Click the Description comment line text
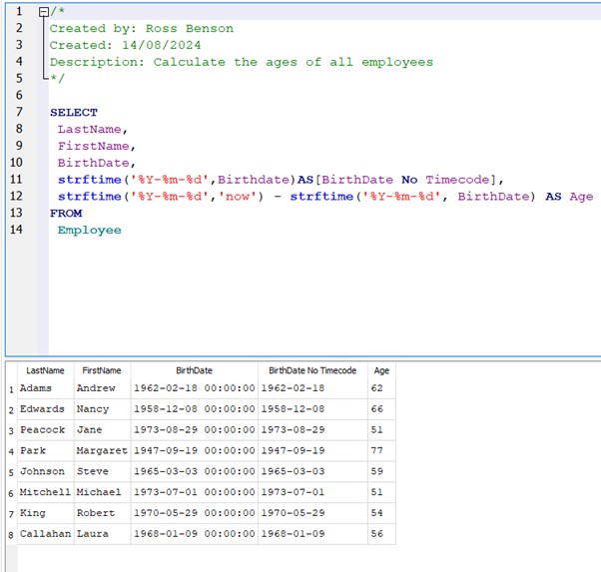This screenshot has height=572, width=601. [241, 62]
